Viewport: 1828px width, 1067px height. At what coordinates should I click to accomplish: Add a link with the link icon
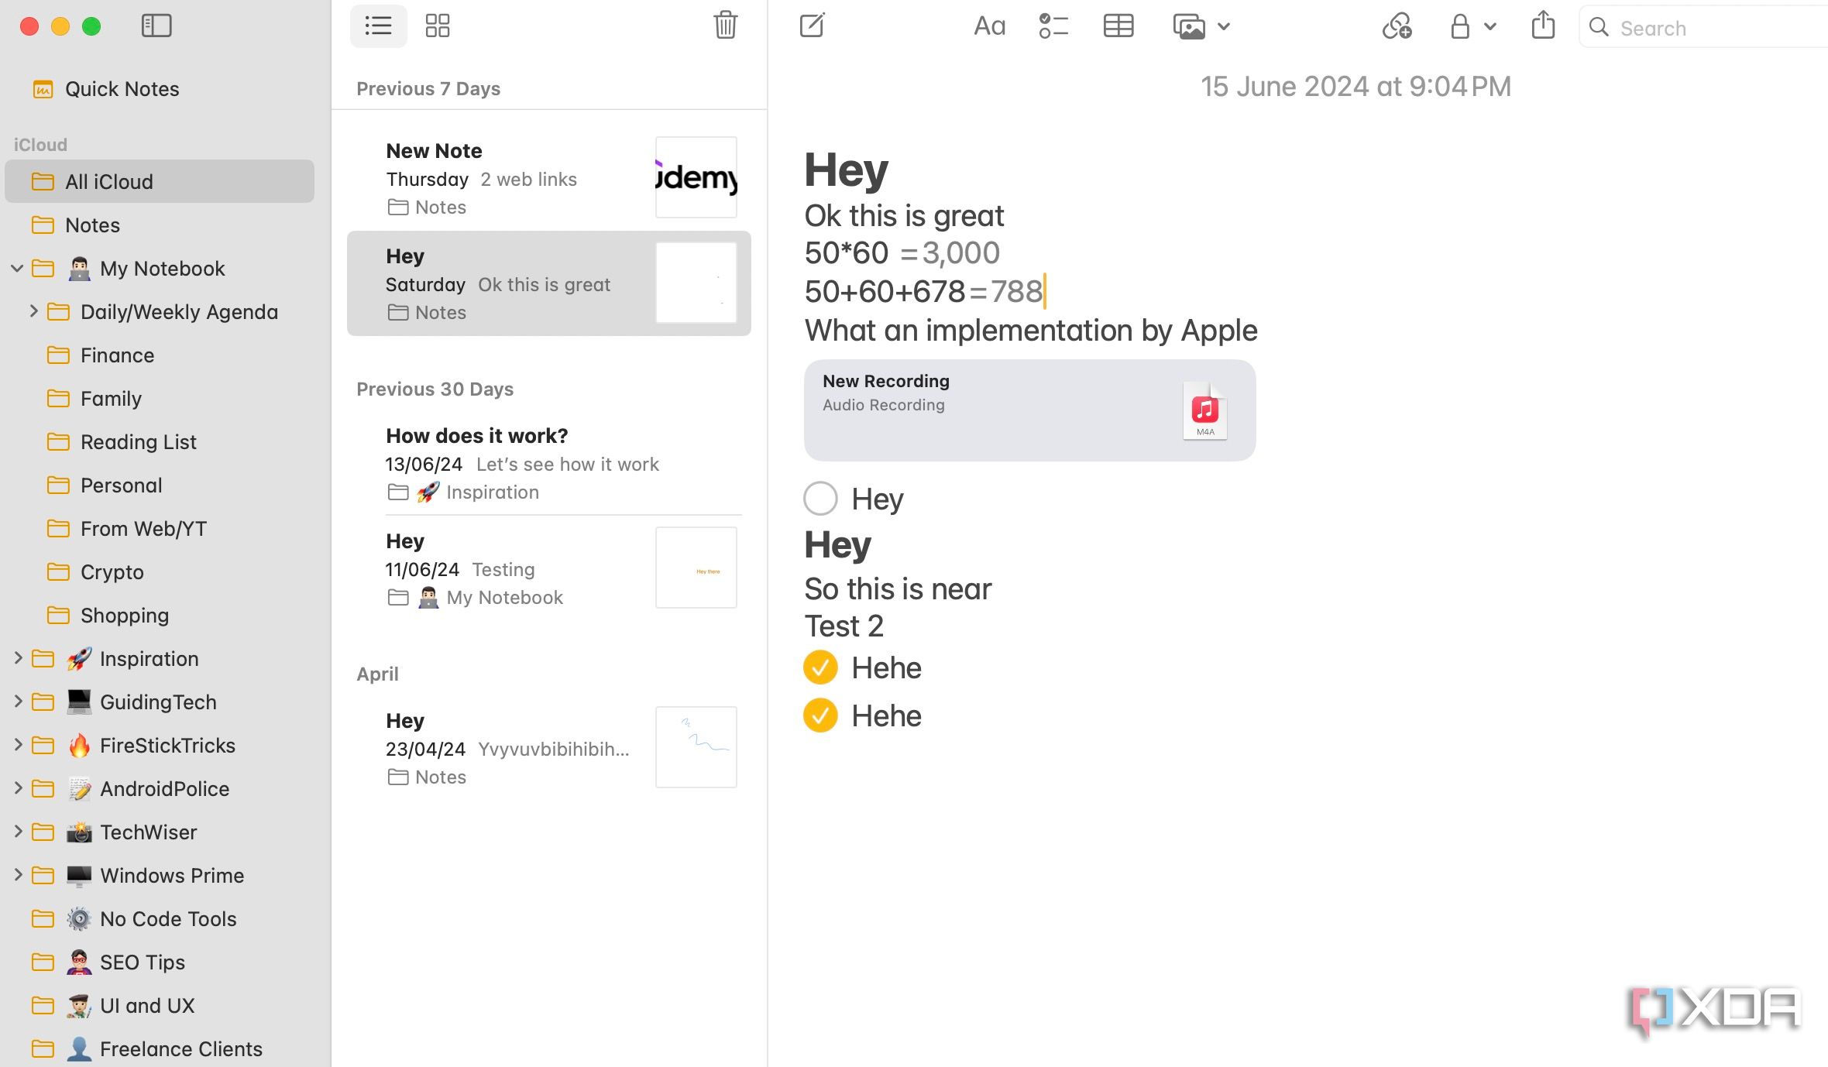1397,26
